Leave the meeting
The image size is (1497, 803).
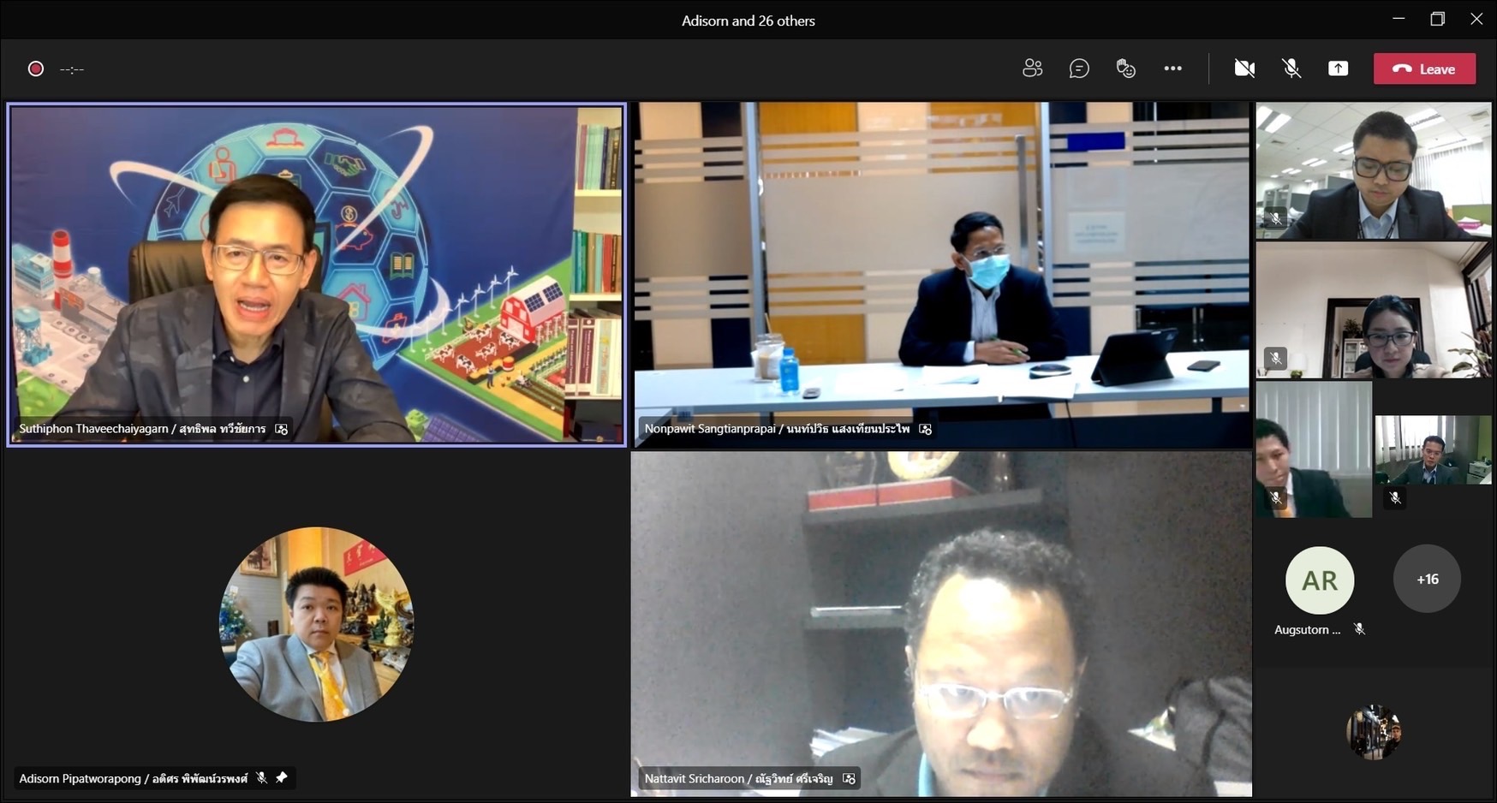click(x=1424, y=68)
